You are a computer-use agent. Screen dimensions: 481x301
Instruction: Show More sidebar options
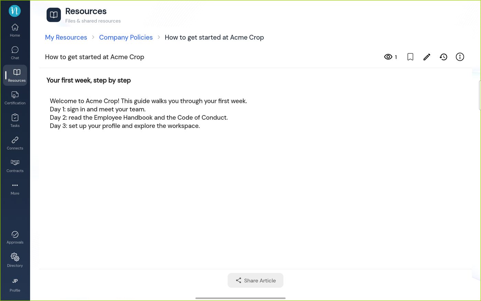pyautogui.click(x=15, y=189)
